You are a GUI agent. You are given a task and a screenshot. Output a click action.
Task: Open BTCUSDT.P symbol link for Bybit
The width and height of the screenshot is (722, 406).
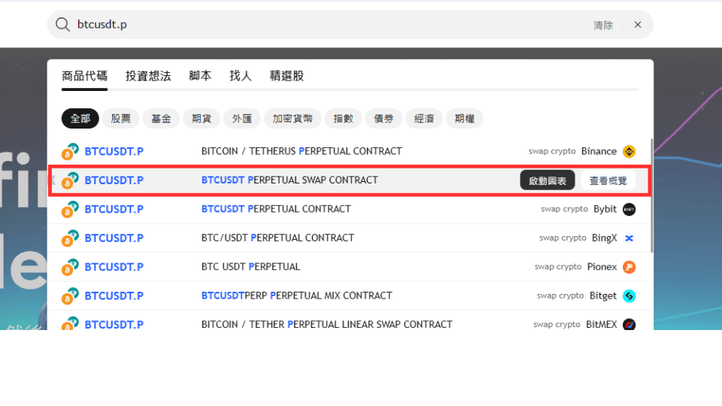[x=114, y=210]
